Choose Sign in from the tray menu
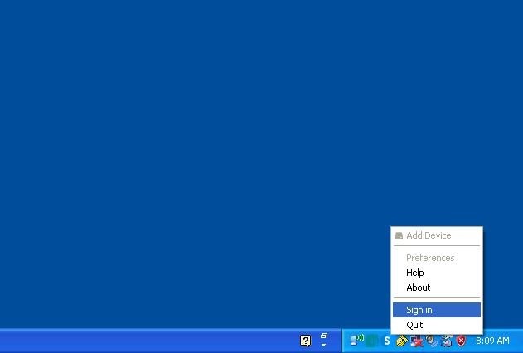Screen dimensions: 523x353 437,310
